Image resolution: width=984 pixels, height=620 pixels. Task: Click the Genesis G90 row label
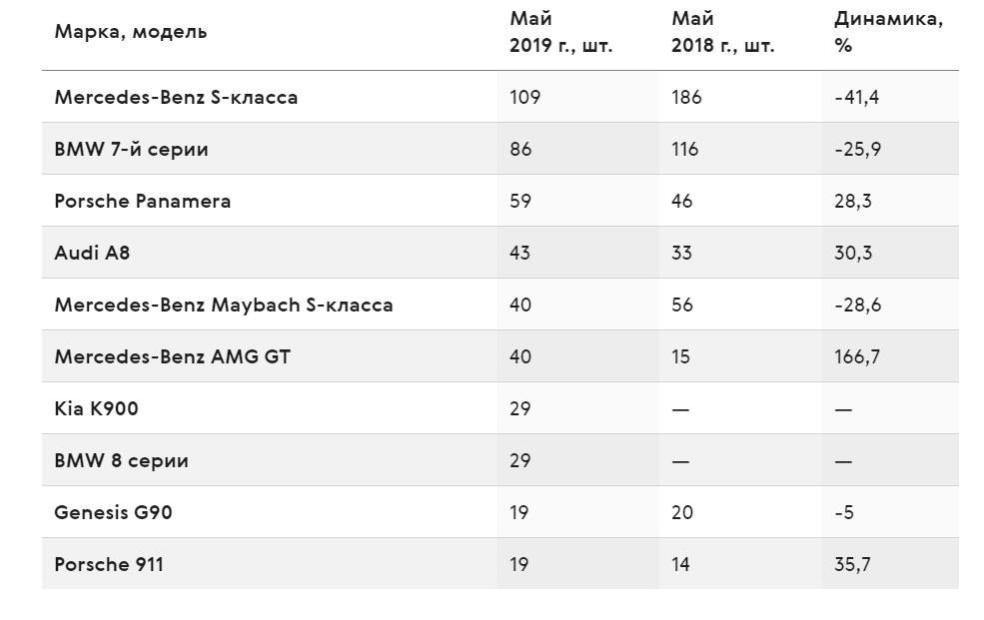point(114,512)
